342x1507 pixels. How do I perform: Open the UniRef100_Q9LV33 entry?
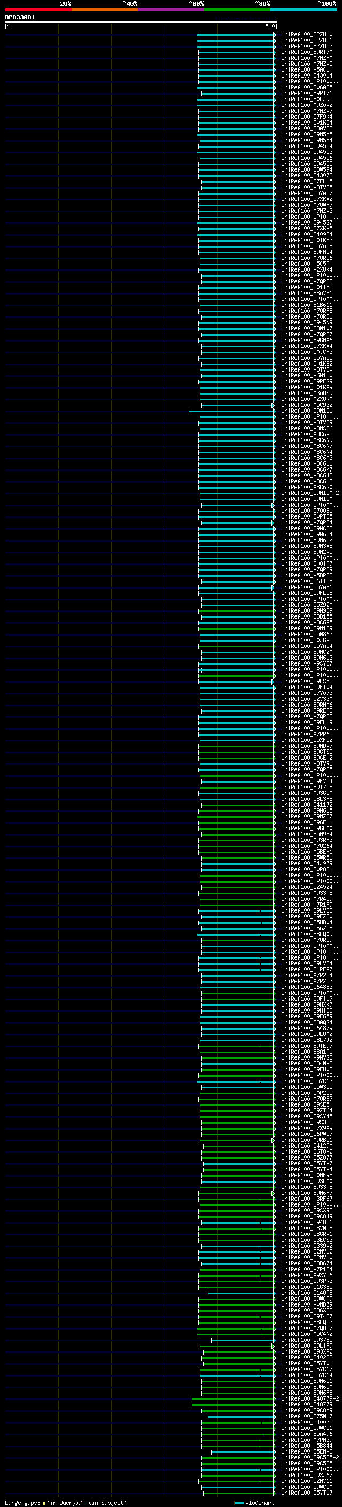click(306, 910)
